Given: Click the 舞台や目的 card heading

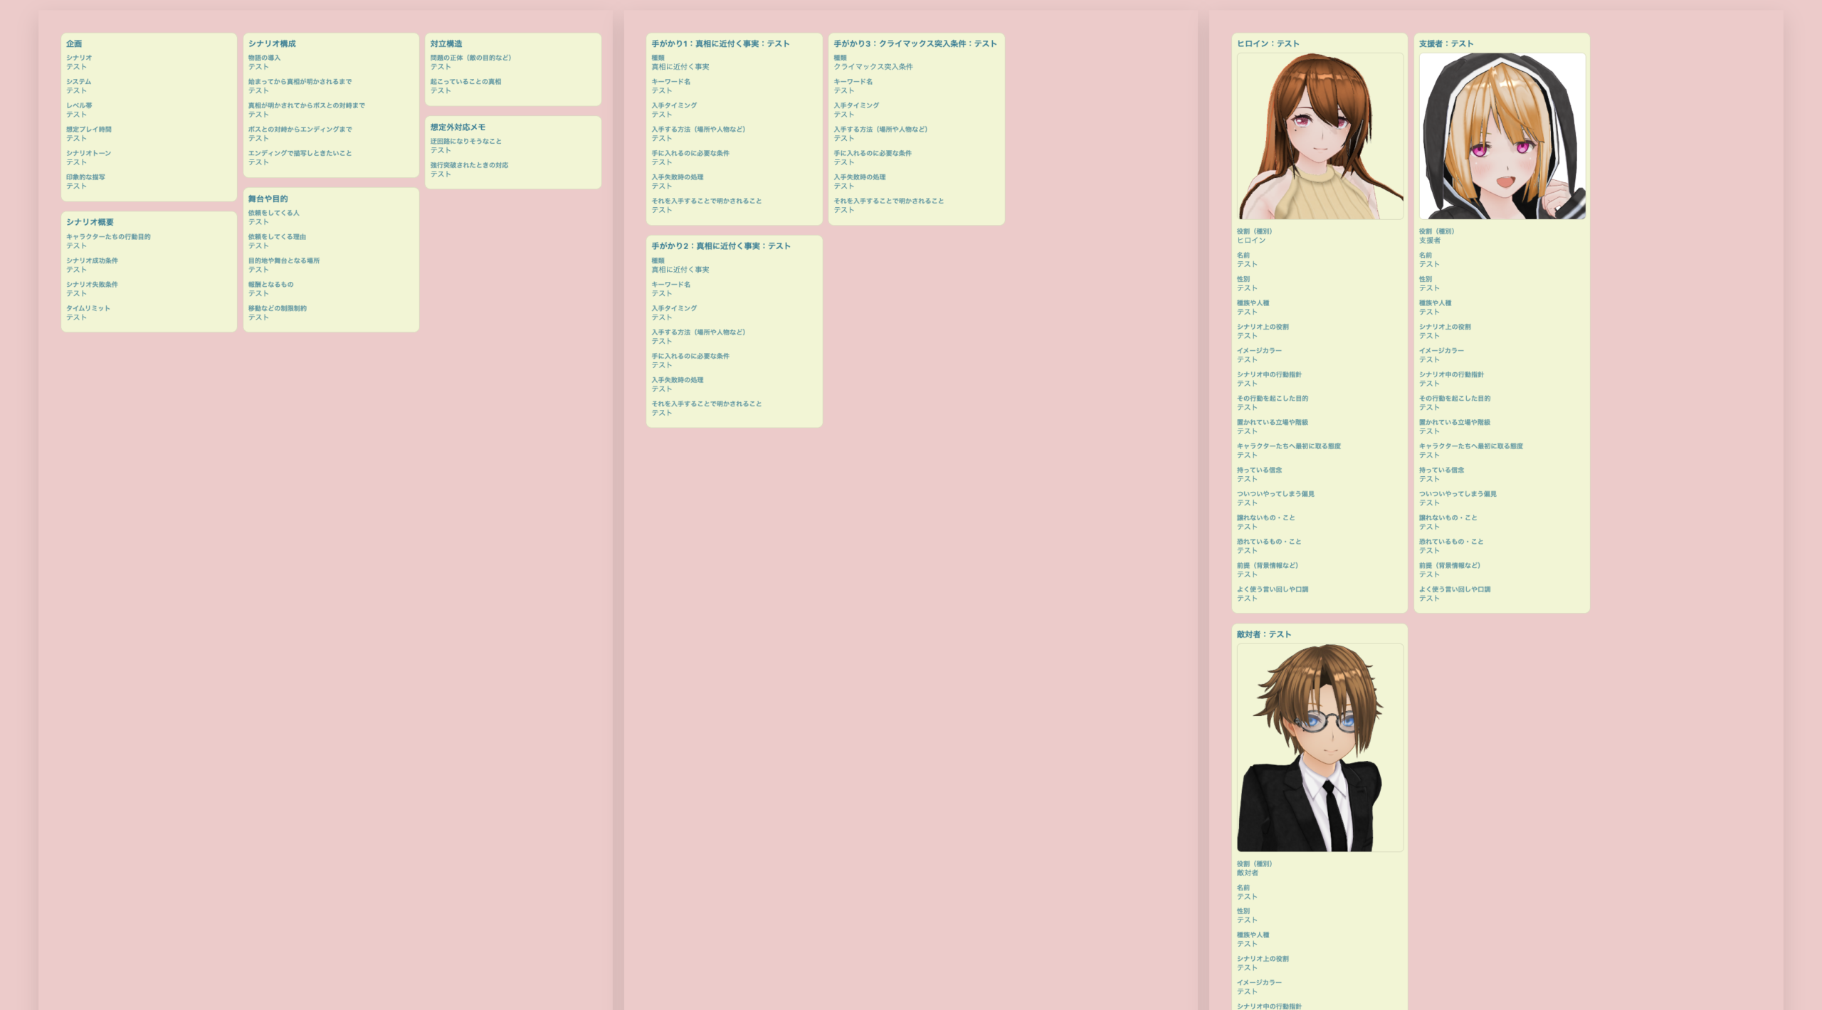Looking at the screenshot, I should [x=268, y=199].
